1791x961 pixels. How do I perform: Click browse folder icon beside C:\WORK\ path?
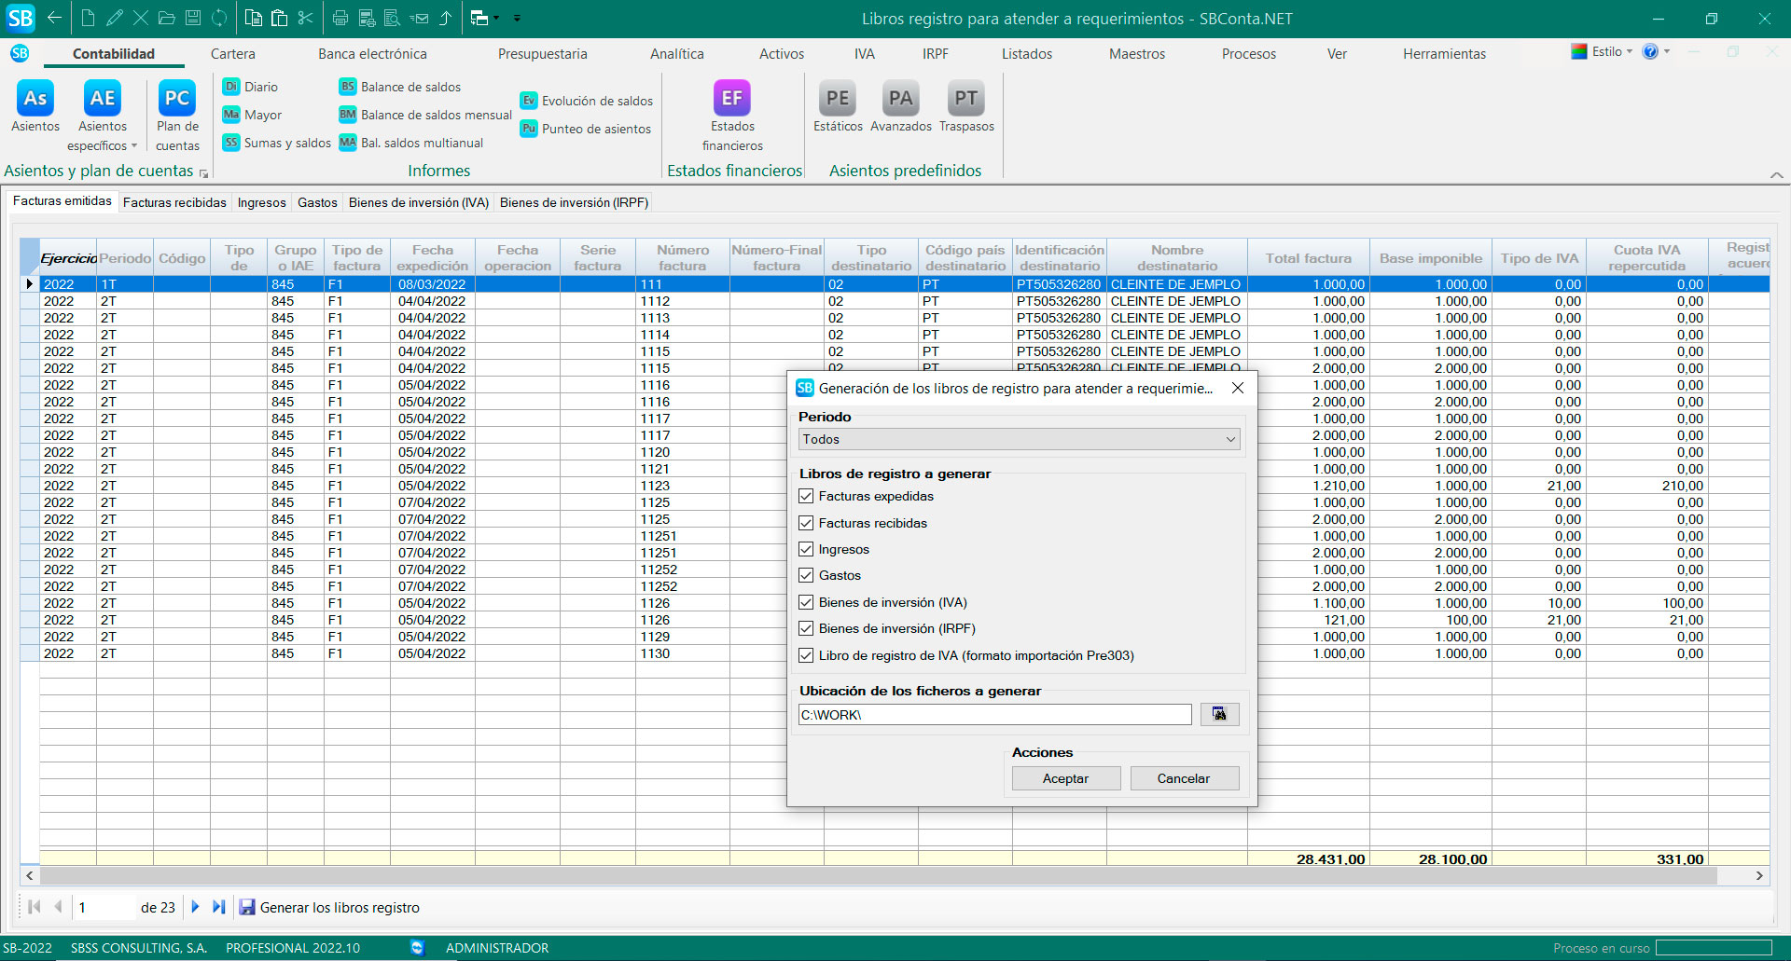click(x=1219, y=714)
